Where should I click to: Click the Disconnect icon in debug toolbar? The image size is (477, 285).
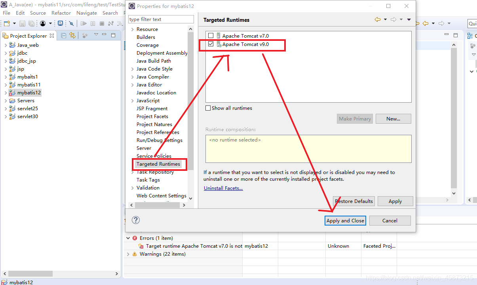[x=110, y=24]
